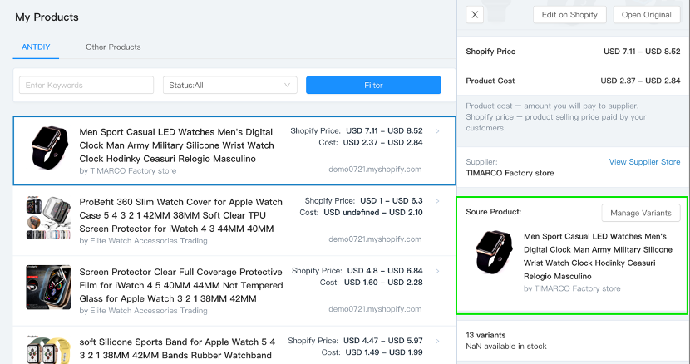Expand chevron on Screen Protector Clear Full Coverage row
The width and height of the screenshot is (690, 364).
click(437, 271)
